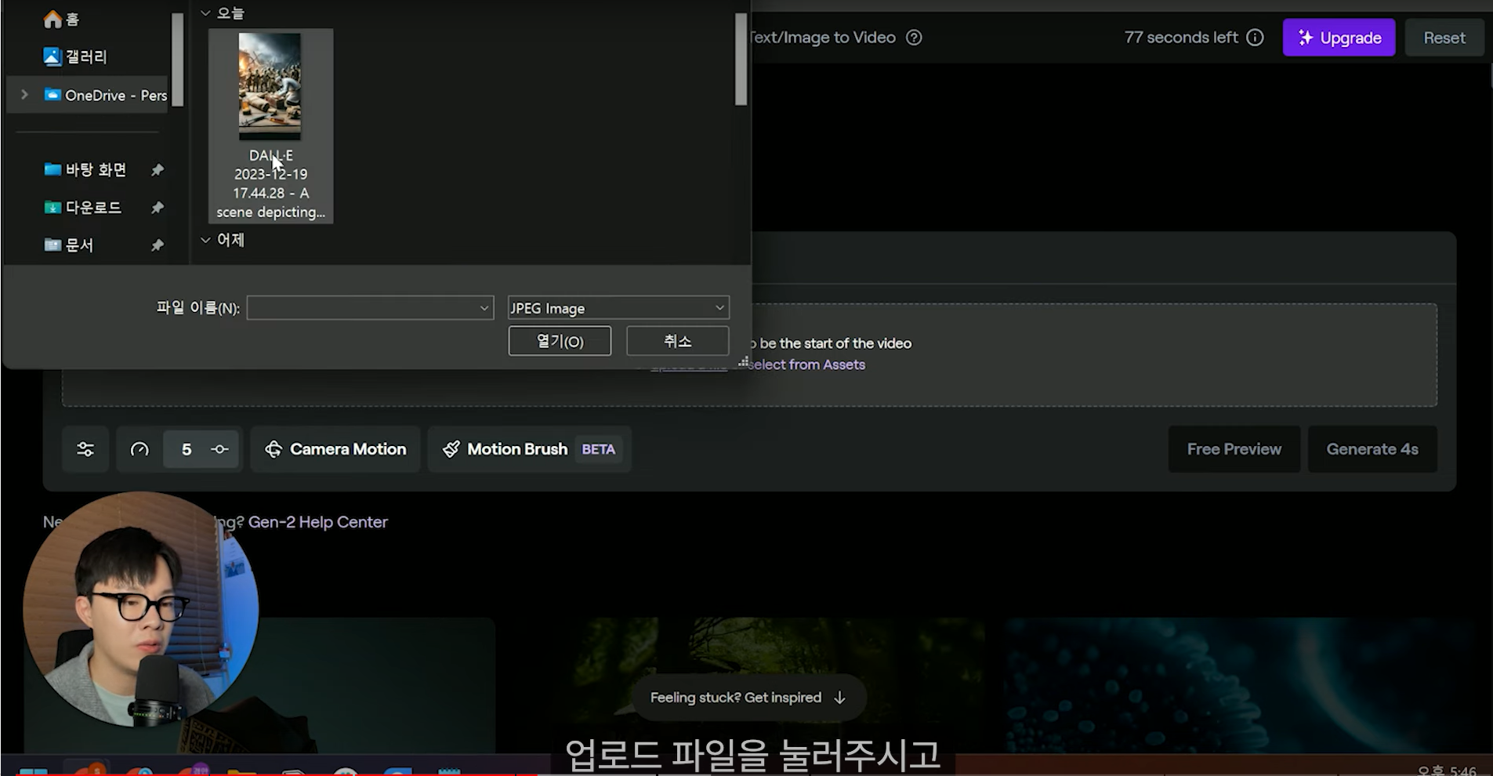Open the 홈 (Home) location in the navigation pane
This screenshot has height=776, width=1493.
61,19
